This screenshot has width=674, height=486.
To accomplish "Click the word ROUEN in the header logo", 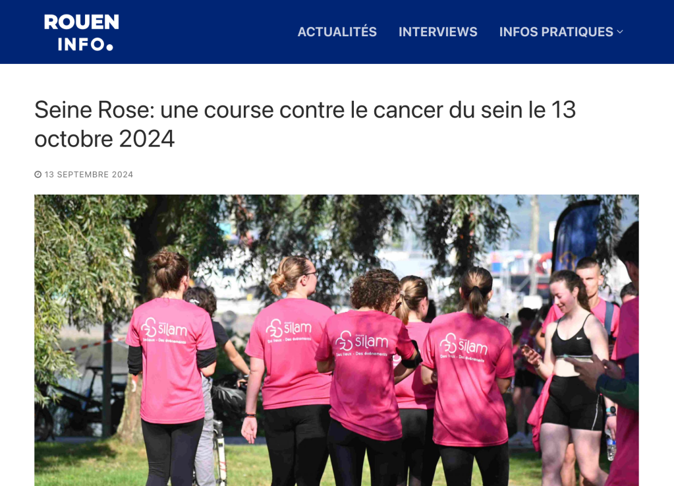I will (81, 22).
